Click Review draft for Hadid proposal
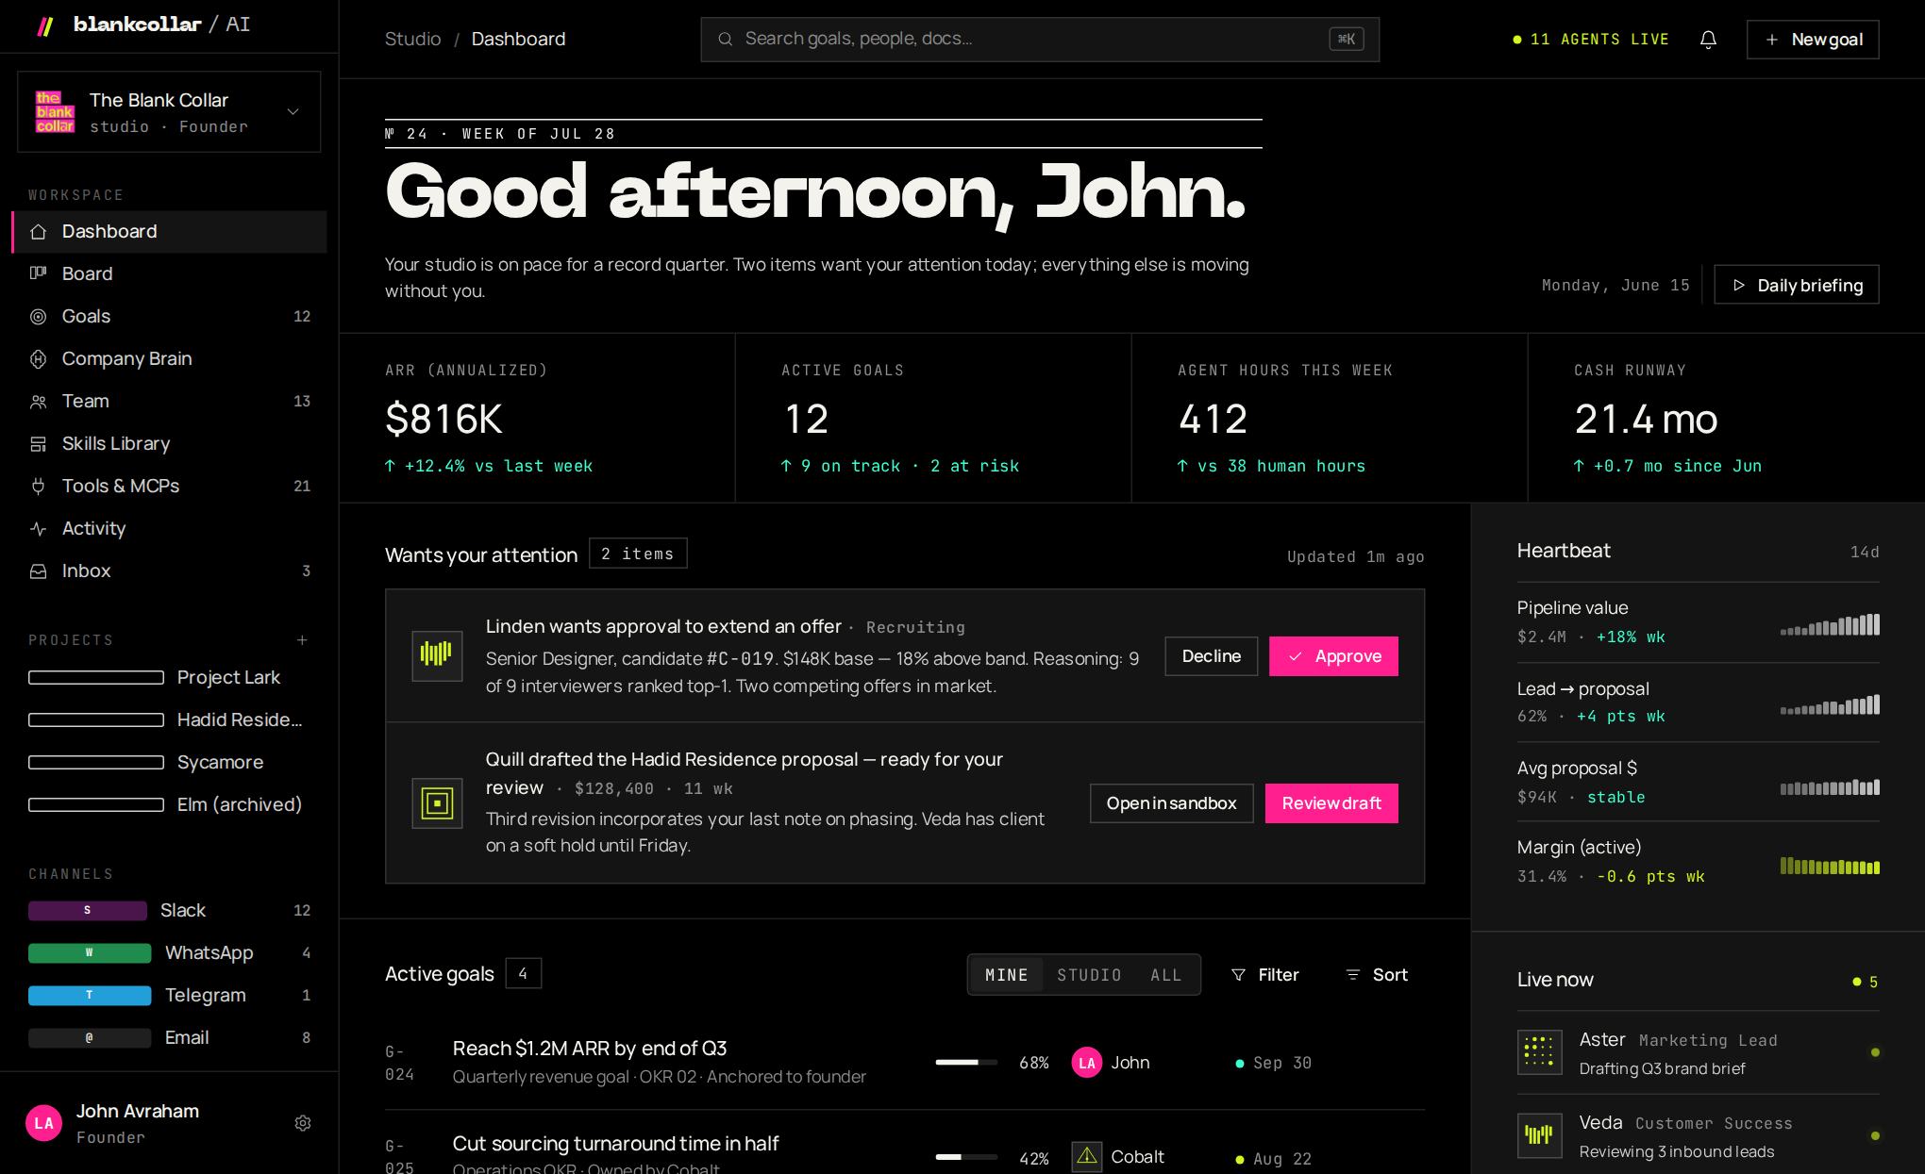The image size is (1925, 1174). (1331, 803)
